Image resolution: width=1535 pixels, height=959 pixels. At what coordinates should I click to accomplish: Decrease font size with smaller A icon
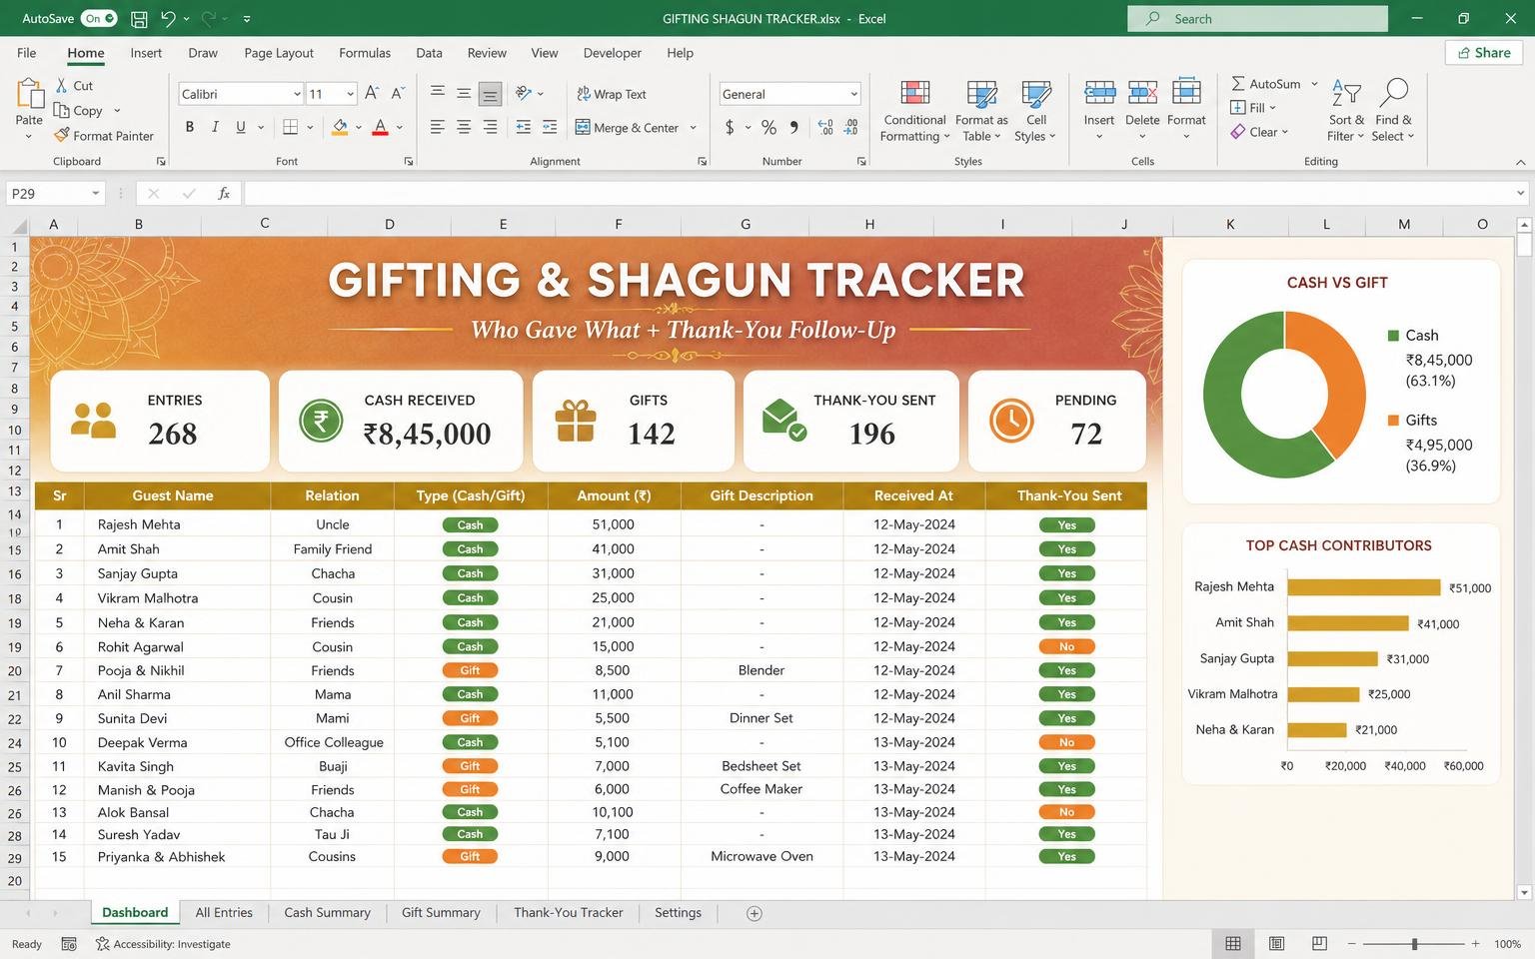pos(398,93)
